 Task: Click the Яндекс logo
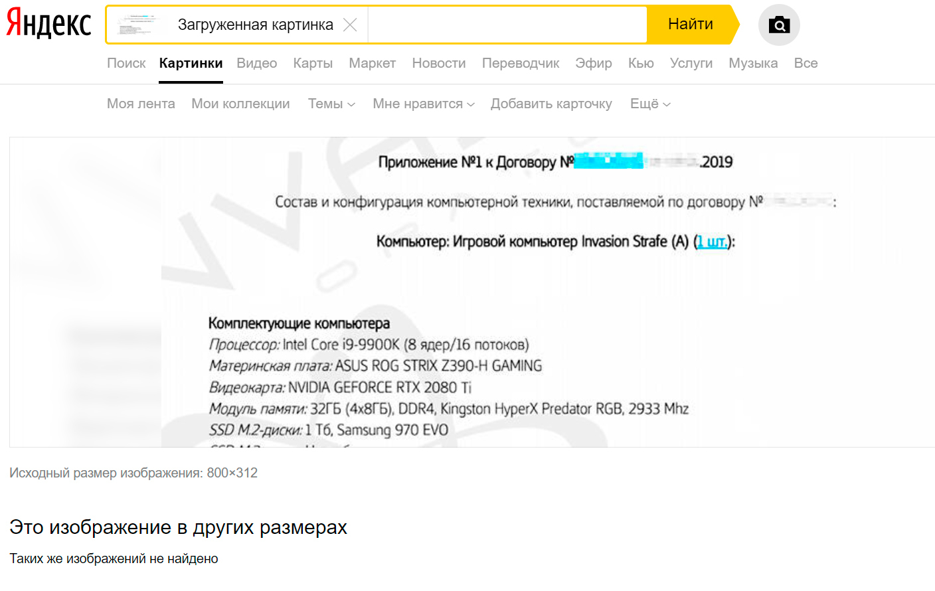click(x=48, y=25)
